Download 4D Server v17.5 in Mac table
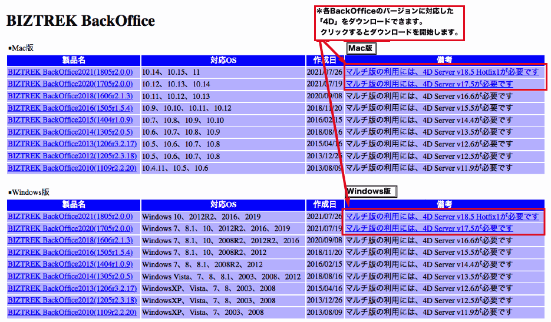 coord(429,84)
